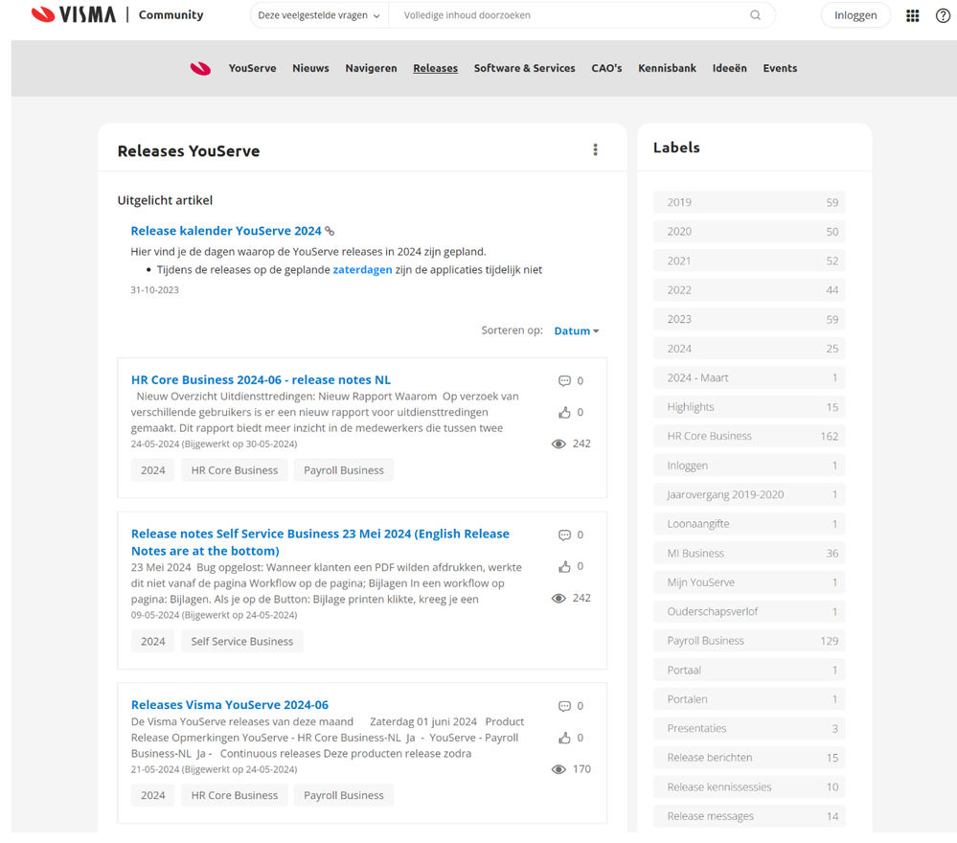Open the help question mark icon
This screenshot has width=957, height=843.
(943, 16)
